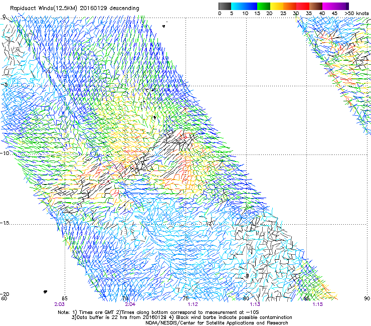Screen dimensions: 371x326
Task: Click the "Data buffer is 22 hrs" note line
Action: click(x=181, y=317)
